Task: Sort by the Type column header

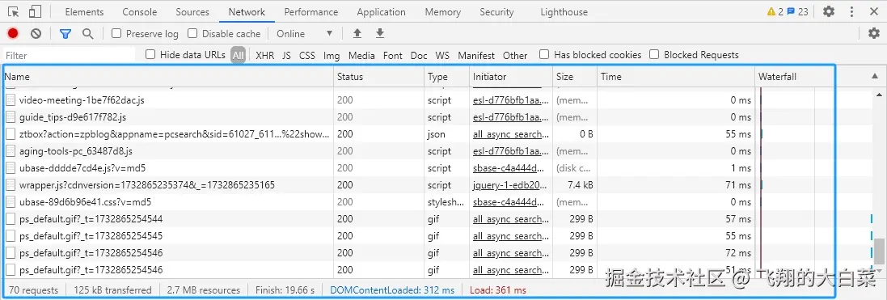Action: [x=447, y=76]
